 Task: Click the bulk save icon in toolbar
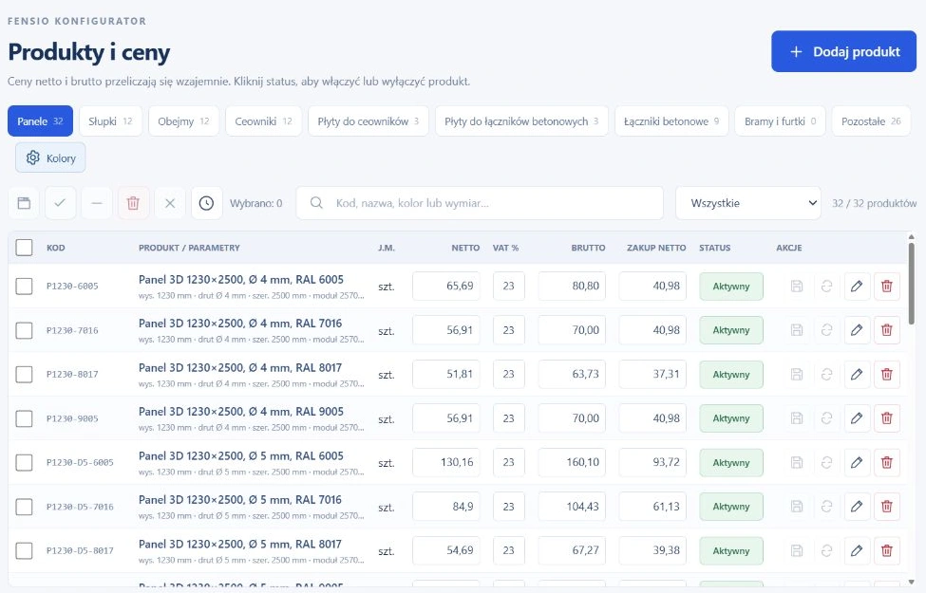(24, 203)
